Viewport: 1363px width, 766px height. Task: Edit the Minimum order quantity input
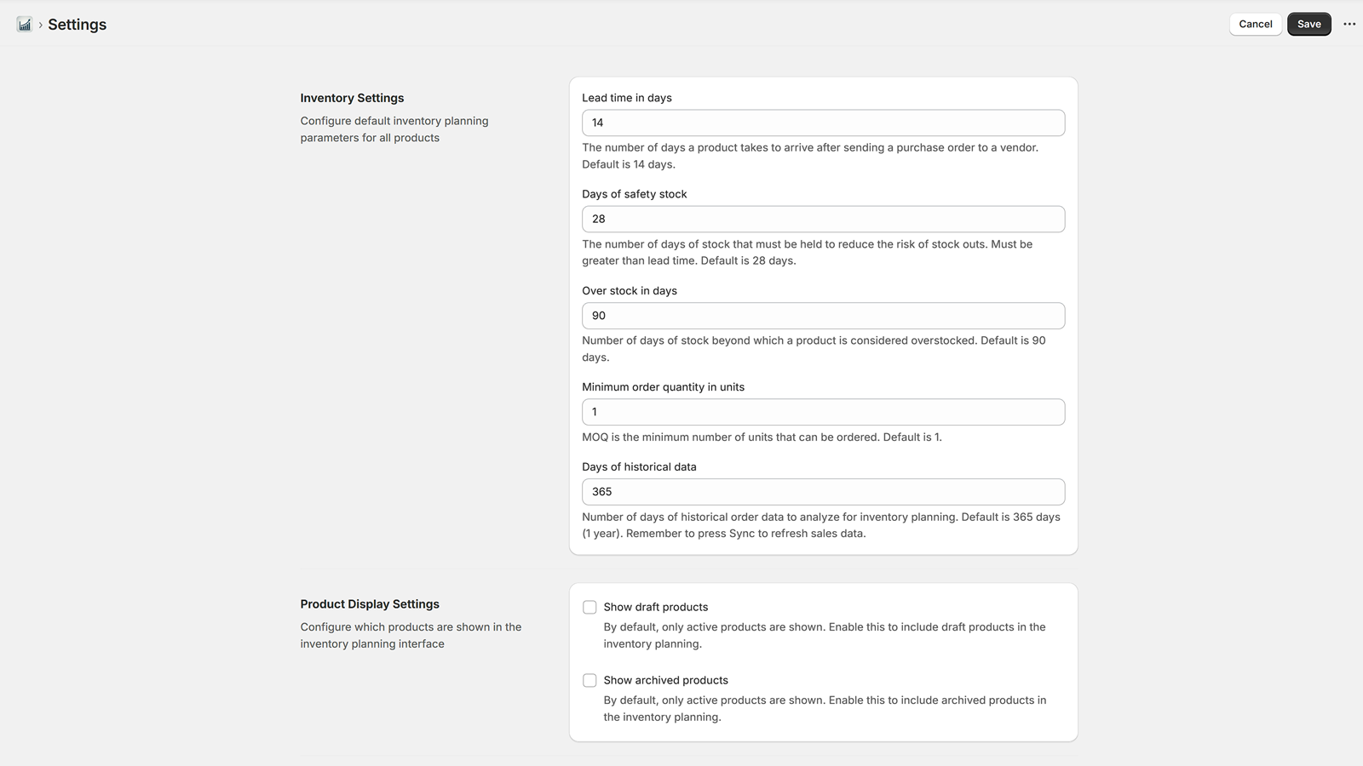click(x=823, y=412)
